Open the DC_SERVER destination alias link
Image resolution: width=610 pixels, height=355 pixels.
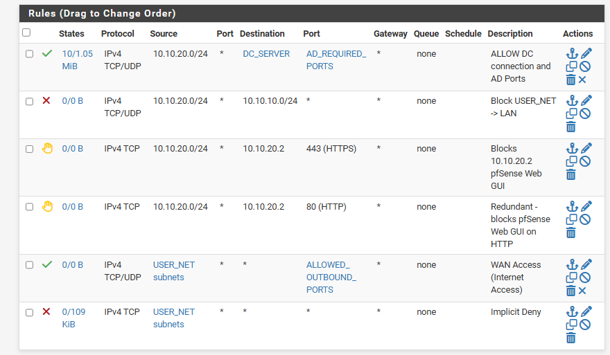(x=266, y=54)
